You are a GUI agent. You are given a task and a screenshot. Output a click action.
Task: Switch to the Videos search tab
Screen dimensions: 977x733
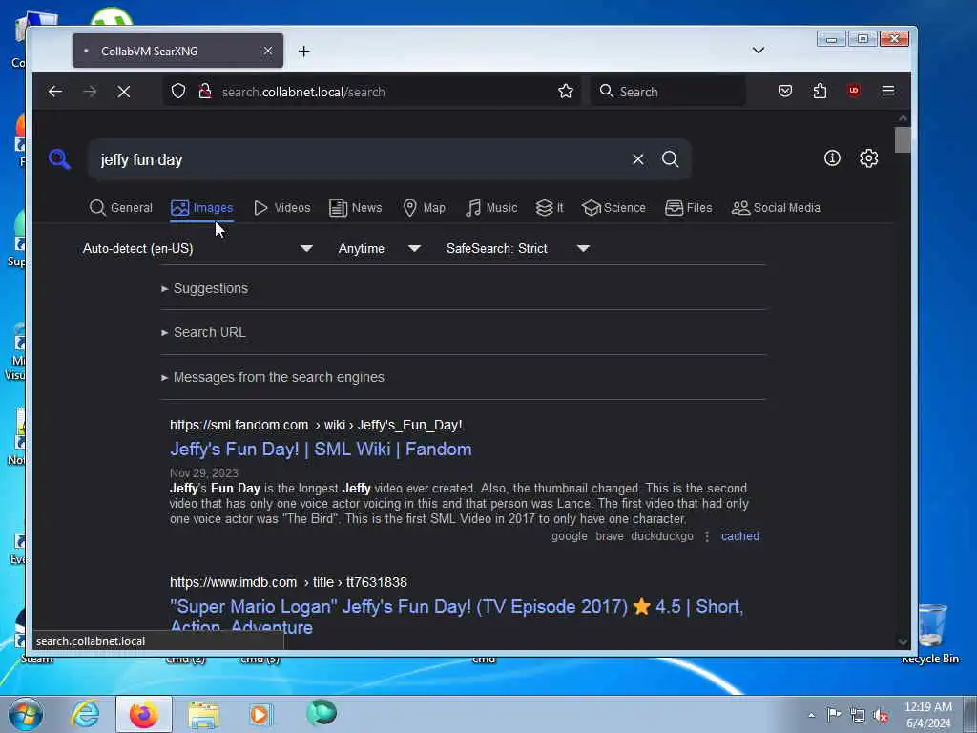pyautogui.click(x=282, y=207)
